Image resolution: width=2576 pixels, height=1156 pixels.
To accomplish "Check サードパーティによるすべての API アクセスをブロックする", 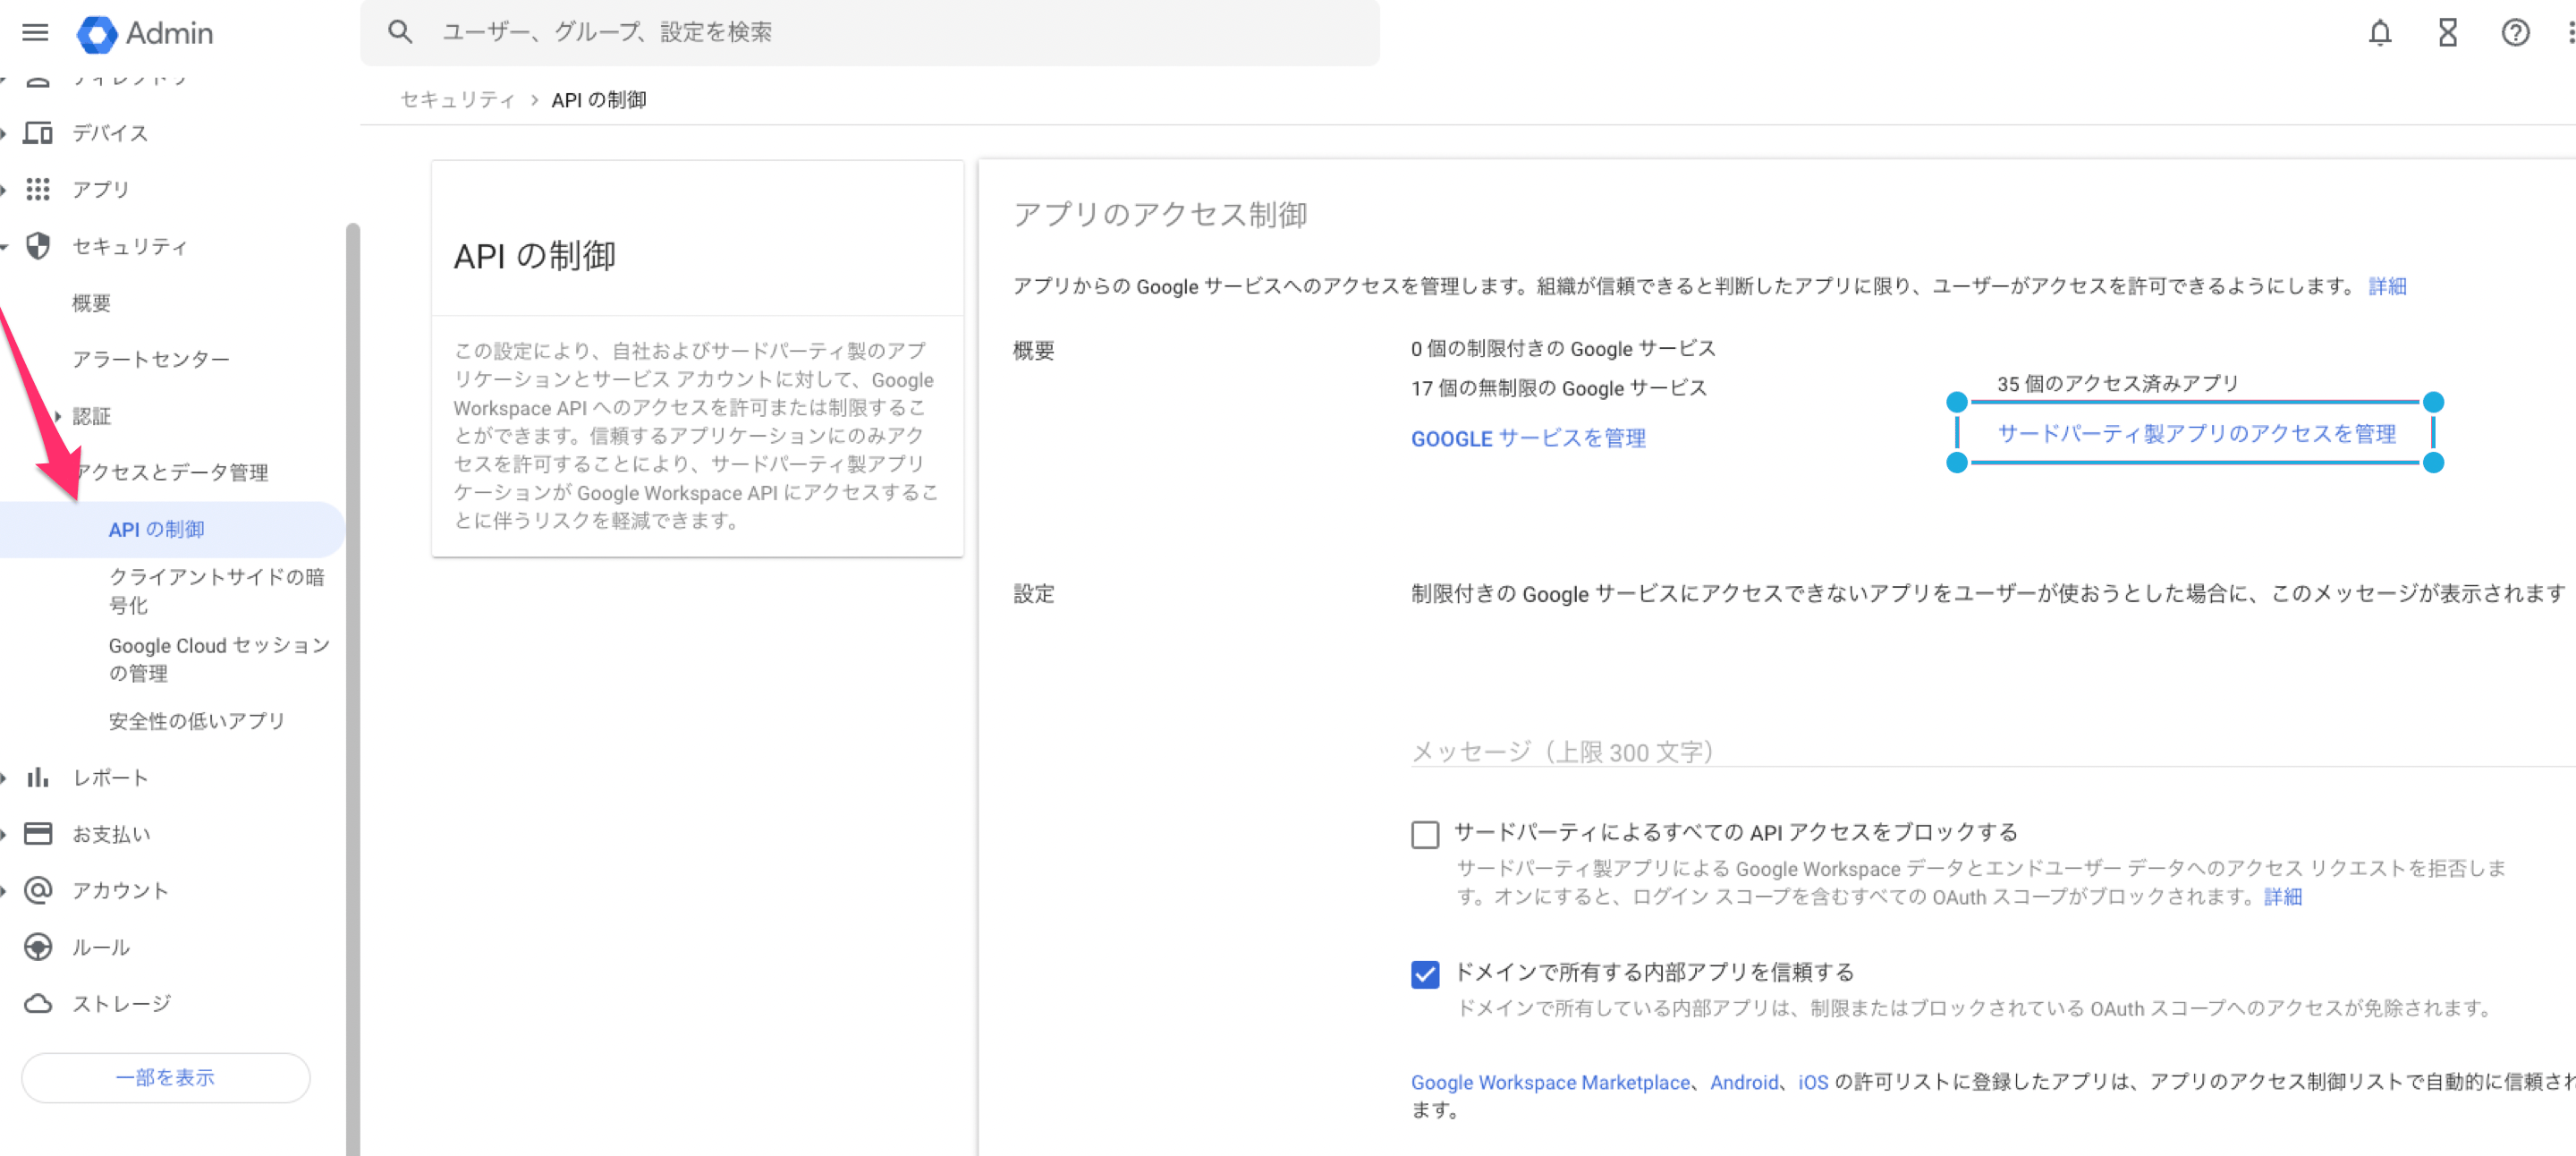I will click(1425, 833).
